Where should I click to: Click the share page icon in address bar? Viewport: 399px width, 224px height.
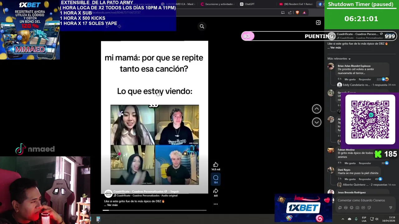click(290, 12)
